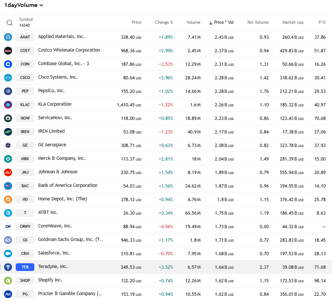Sort by P/E column header

322,22
